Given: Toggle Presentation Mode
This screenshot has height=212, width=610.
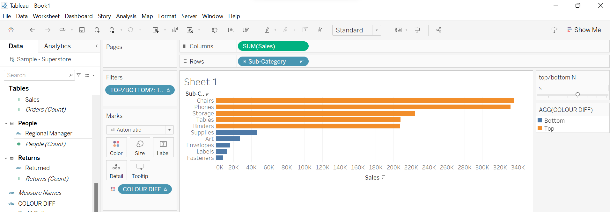Looking at the screenshot, I should (x=417, y=30).
